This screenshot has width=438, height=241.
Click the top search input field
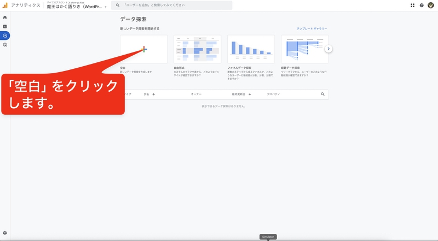(x=171, y=5)
